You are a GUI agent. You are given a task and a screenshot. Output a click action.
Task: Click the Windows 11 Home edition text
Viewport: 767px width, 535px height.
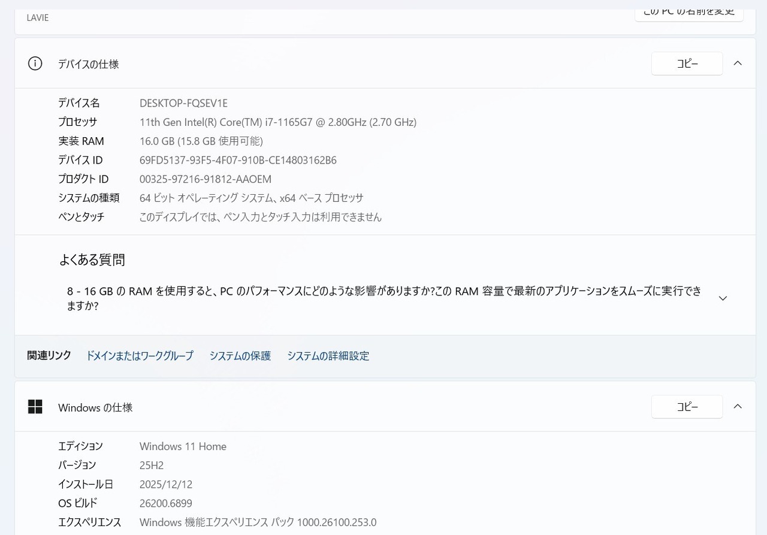click(x=183, y=446)
